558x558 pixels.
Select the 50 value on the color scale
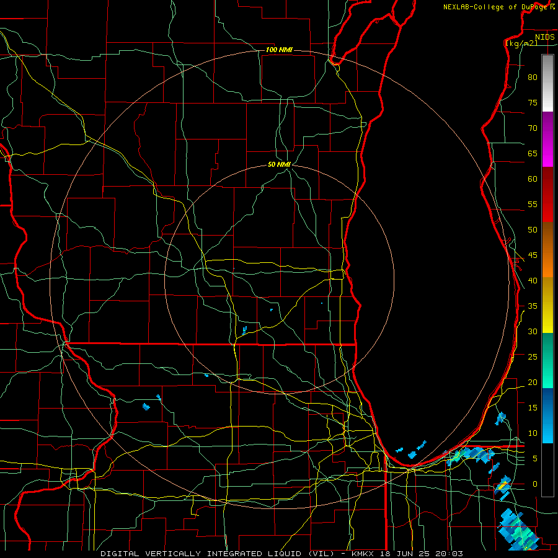click(533, 230)
